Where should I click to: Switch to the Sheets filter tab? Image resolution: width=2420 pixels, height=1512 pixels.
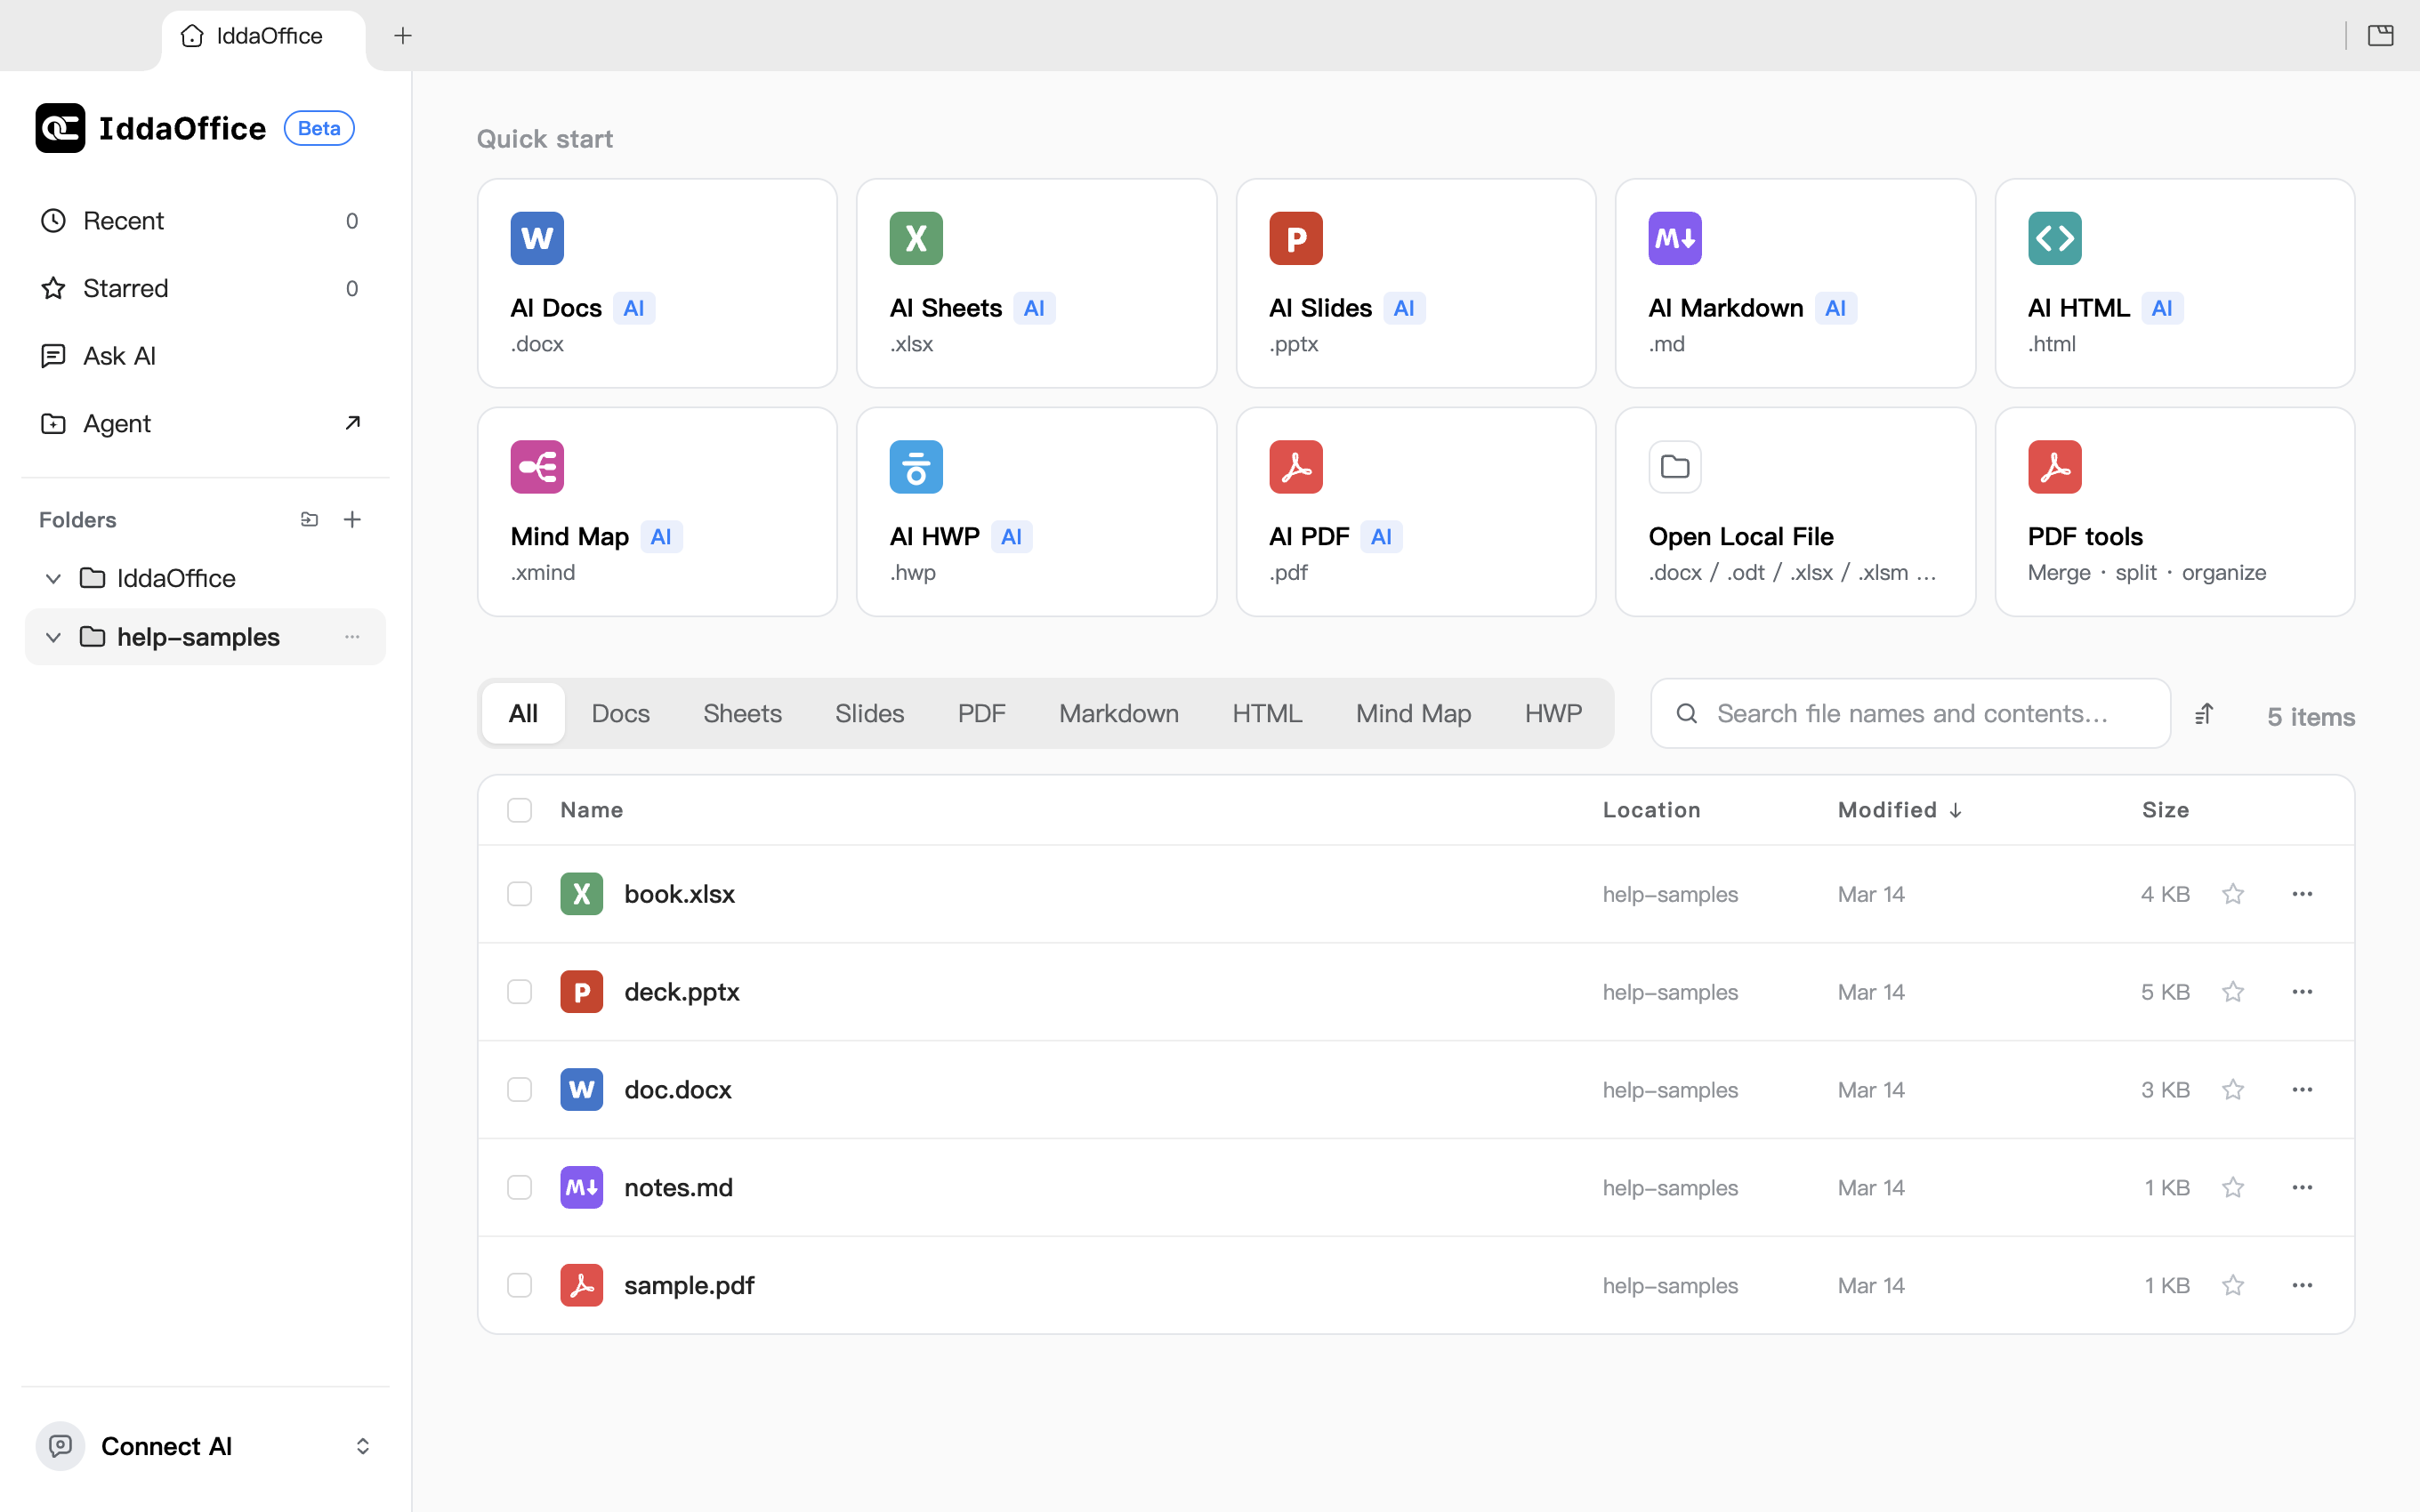click(742, 714)
